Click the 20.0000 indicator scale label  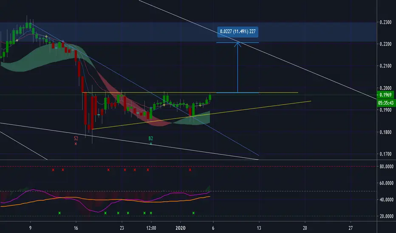[386, 216]
